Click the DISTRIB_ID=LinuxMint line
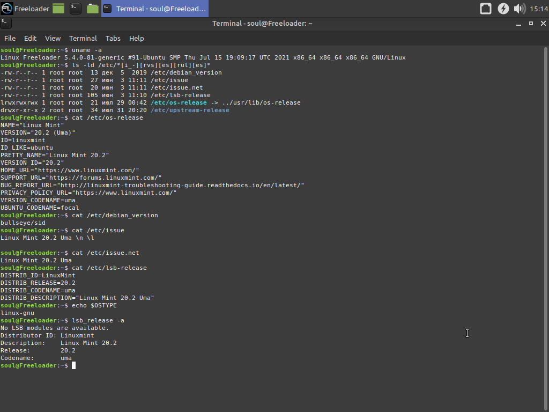 [38, 275]
